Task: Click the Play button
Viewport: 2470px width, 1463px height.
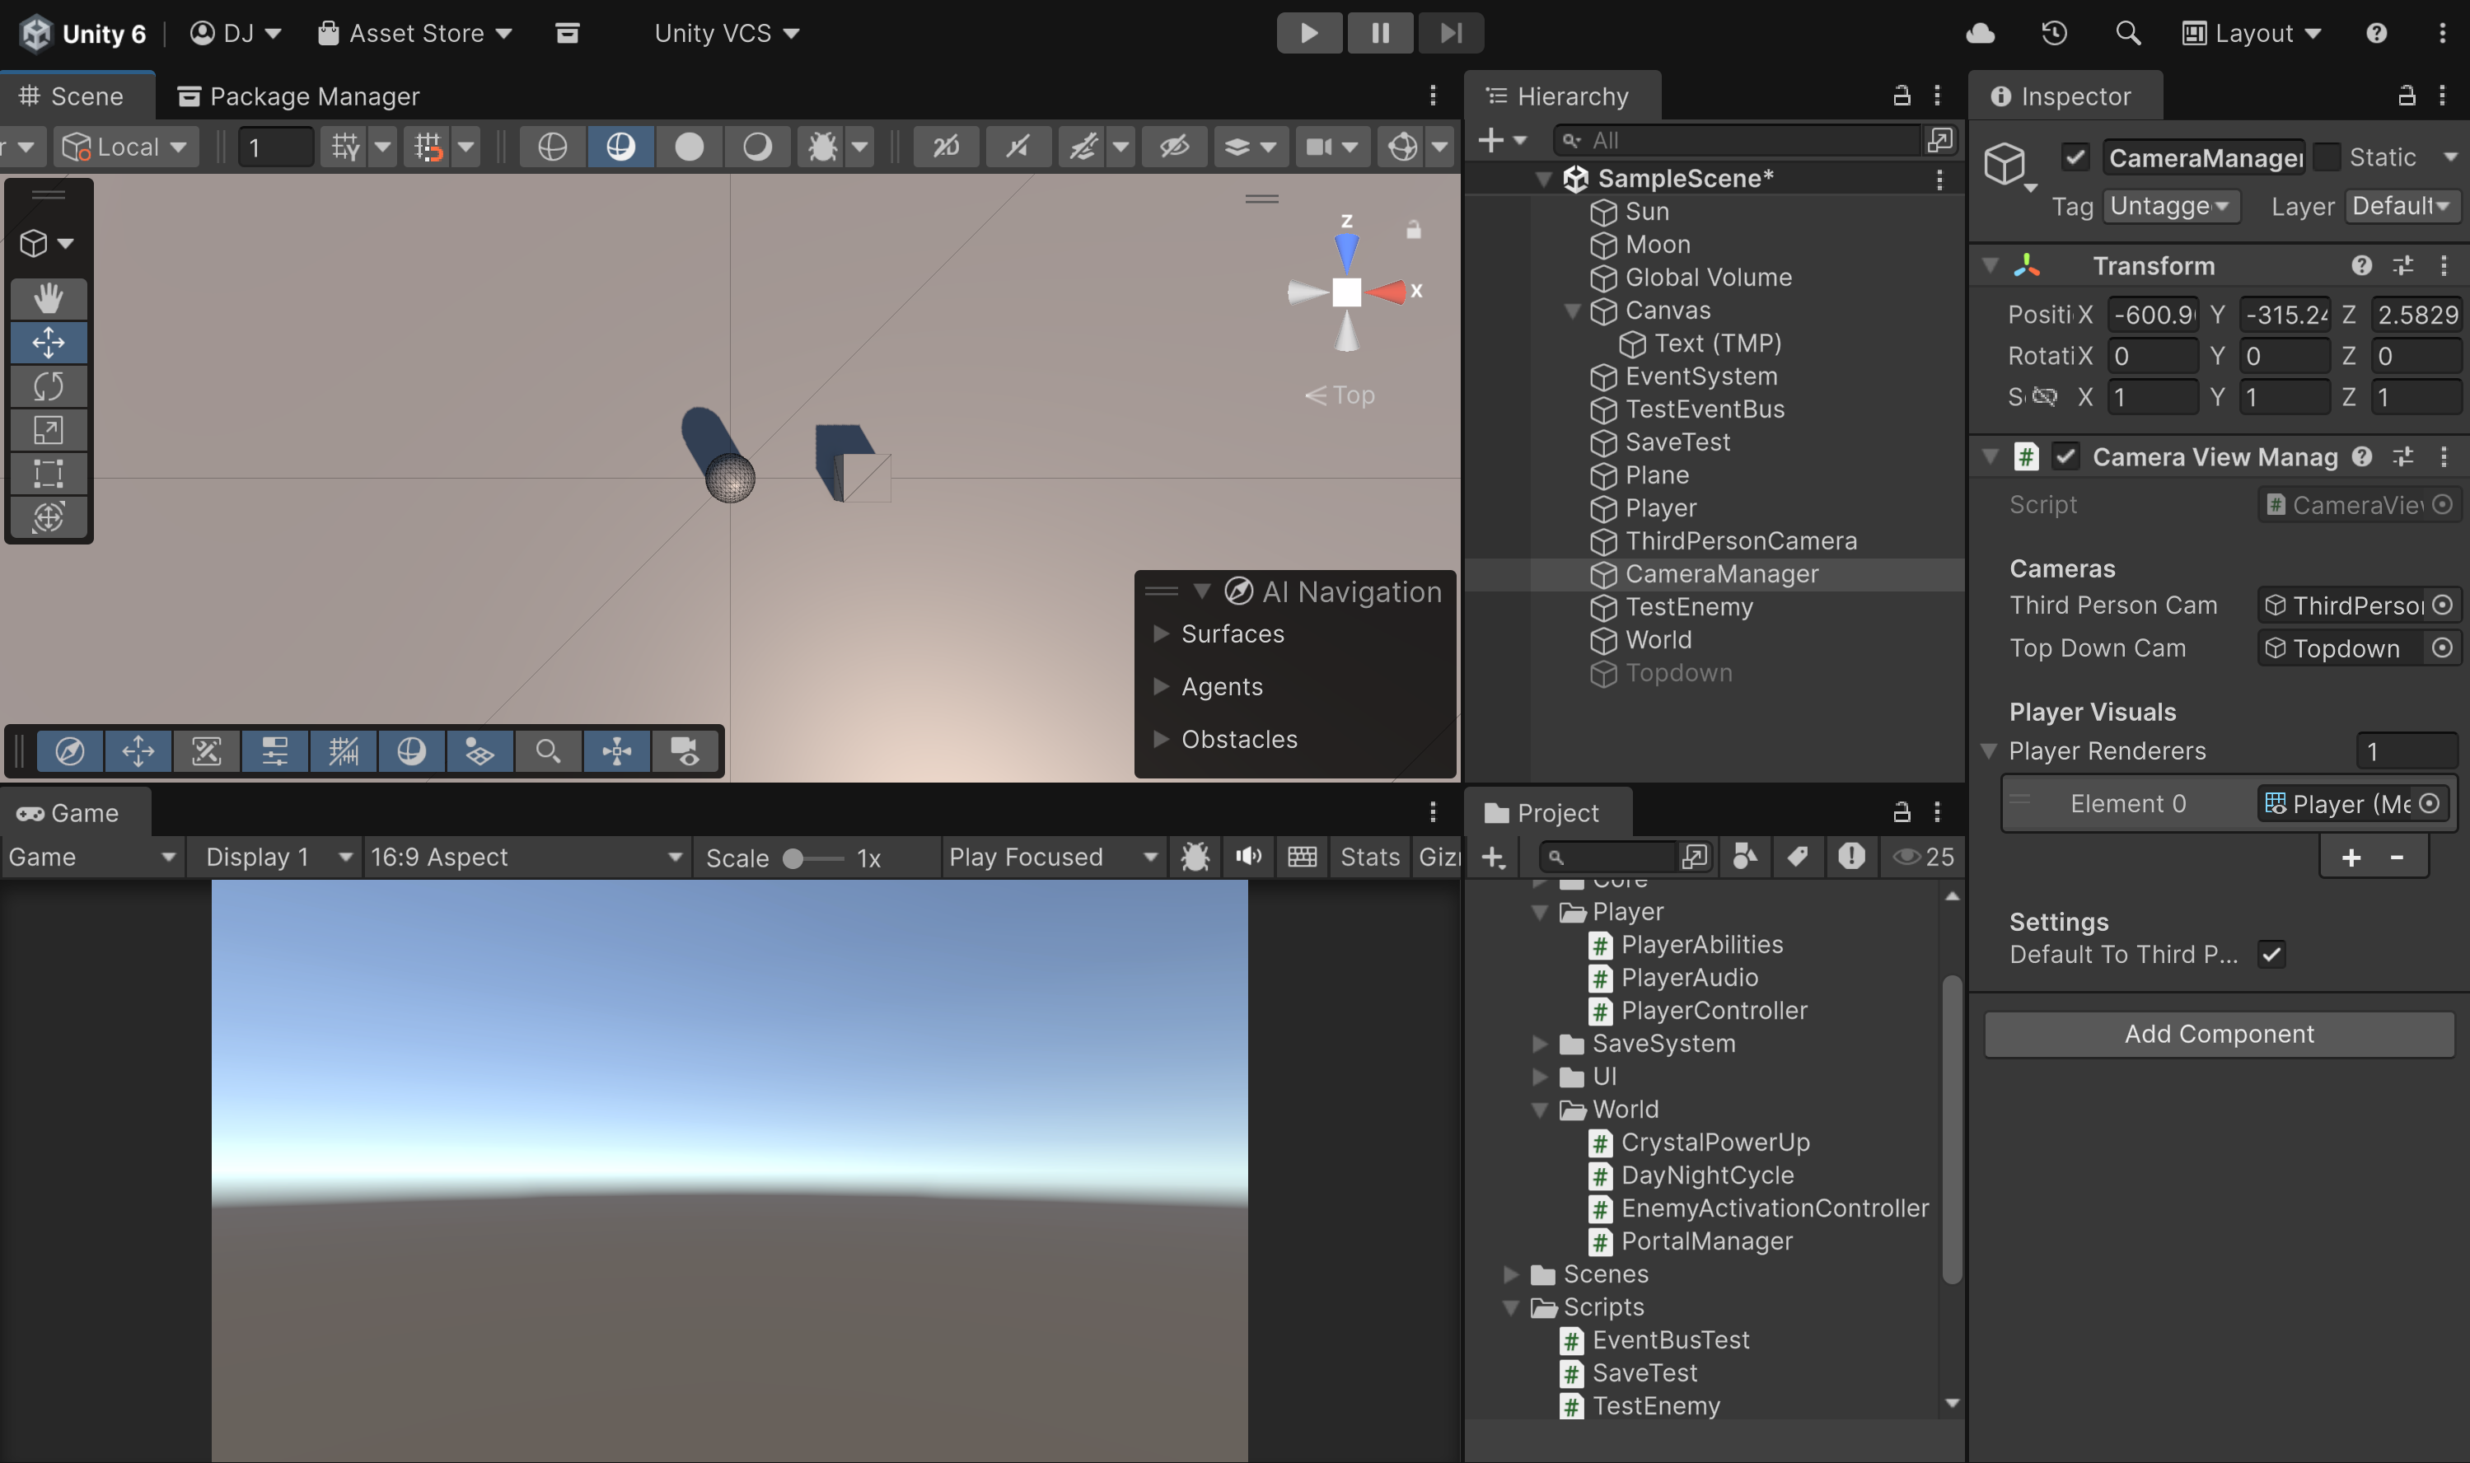Action: (x=1308, y=34)
